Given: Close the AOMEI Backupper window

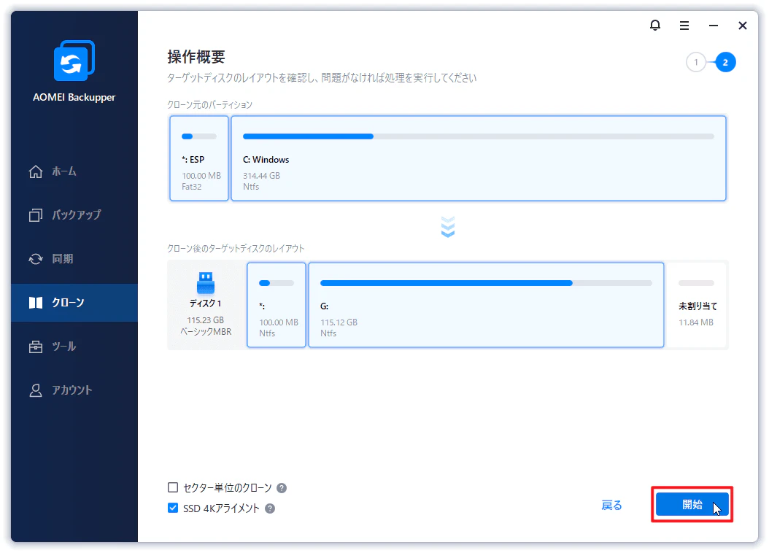Looking at the screenshot, I should (x=743, y=26).
